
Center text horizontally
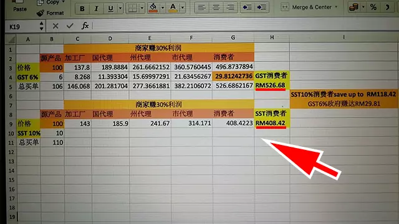216,7
